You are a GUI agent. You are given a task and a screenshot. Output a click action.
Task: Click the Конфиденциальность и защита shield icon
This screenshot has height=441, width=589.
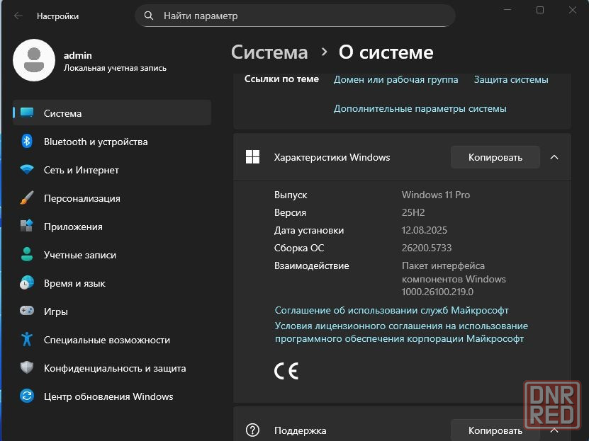pyautogui.click(x=27, y=368)
